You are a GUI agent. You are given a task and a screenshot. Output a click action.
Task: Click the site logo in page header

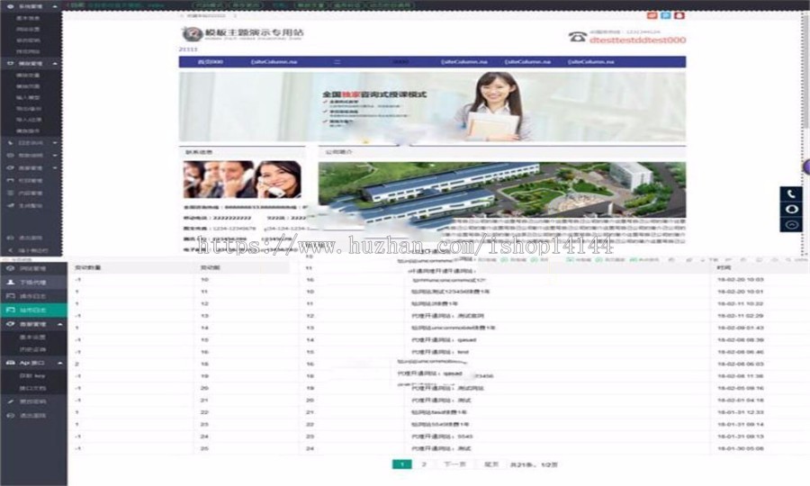190,34
